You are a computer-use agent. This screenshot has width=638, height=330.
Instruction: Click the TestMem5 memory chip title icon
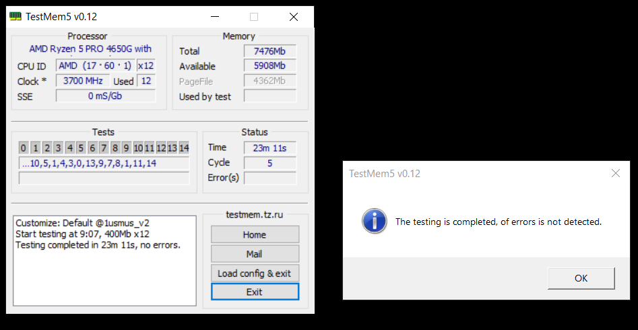(x=15, y=16)
